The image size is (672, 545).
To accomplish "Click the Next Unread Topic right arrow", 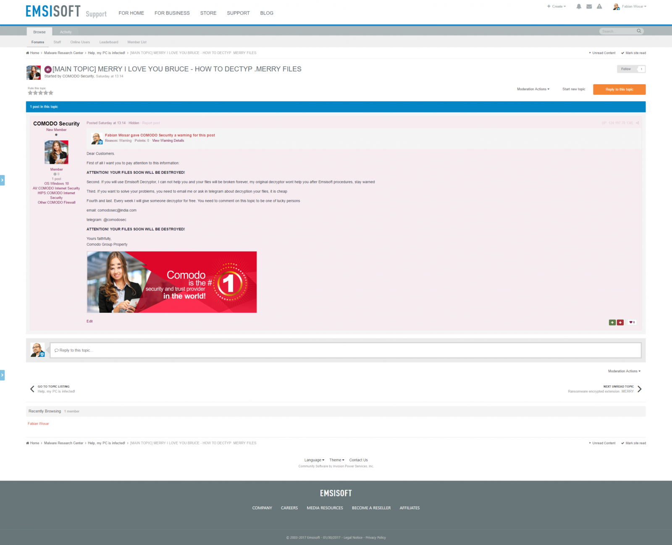I will coord(640,389).
